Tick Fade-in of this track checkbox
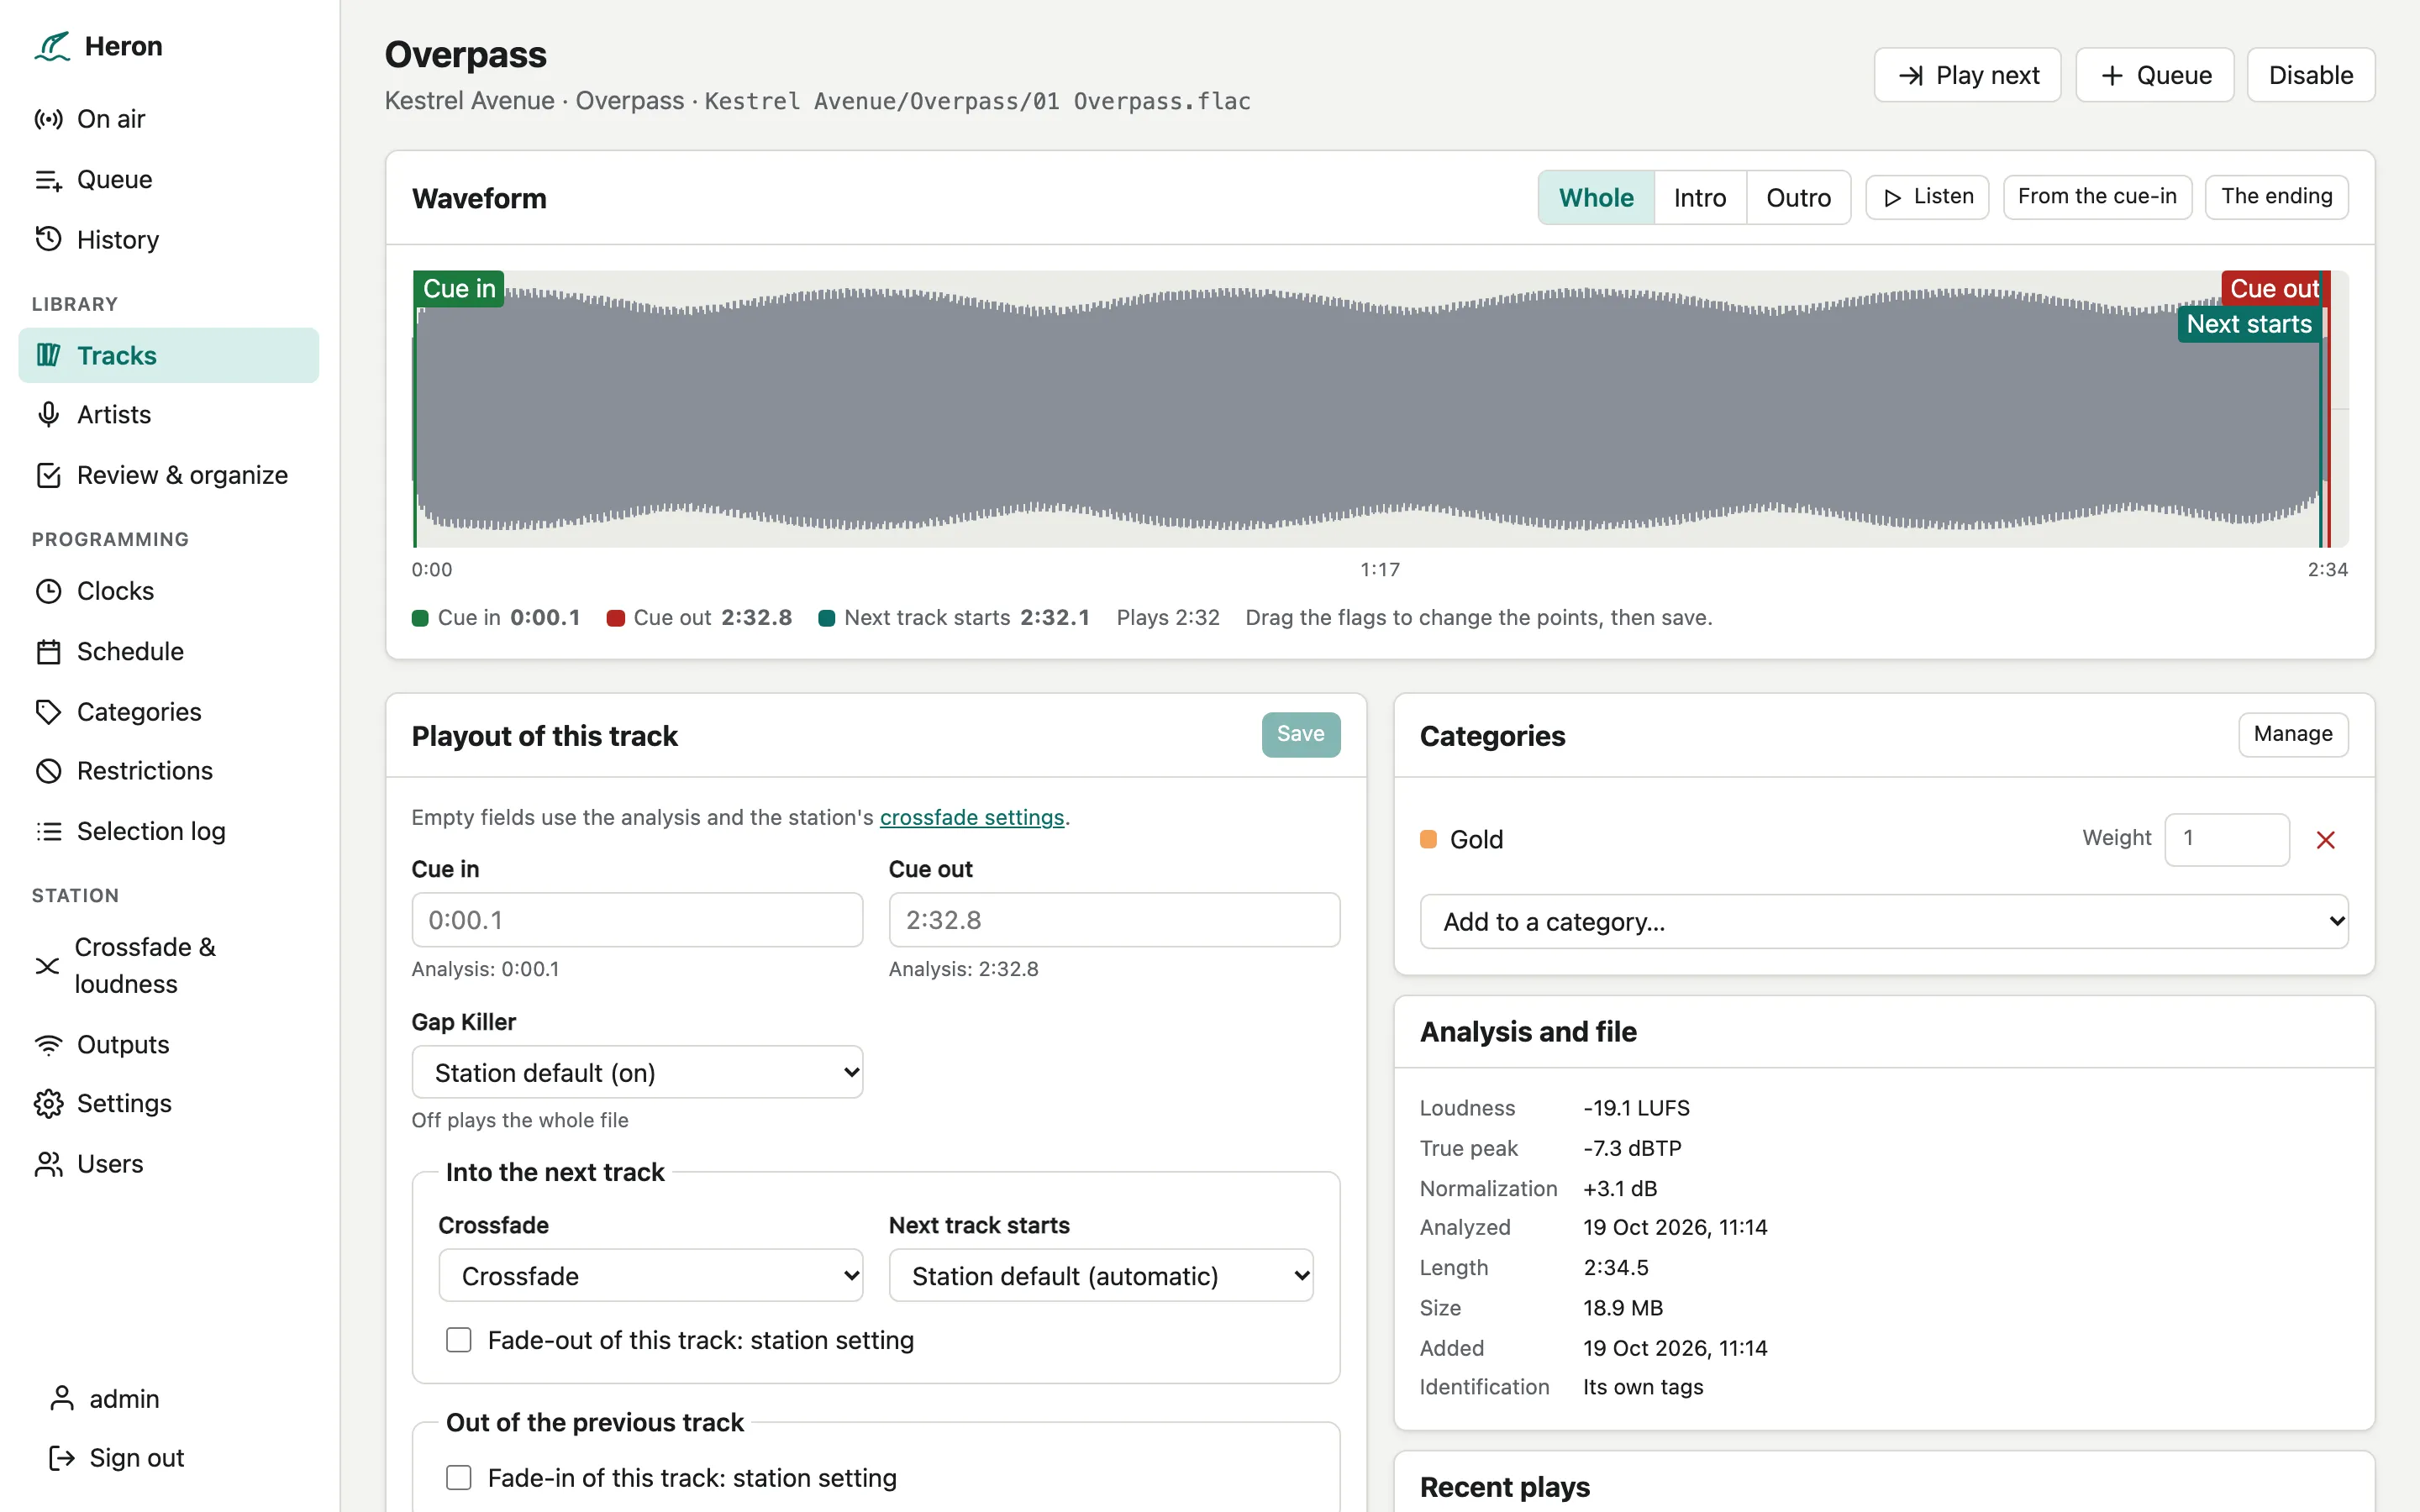2420x1512 pixels. [459, 1478]
